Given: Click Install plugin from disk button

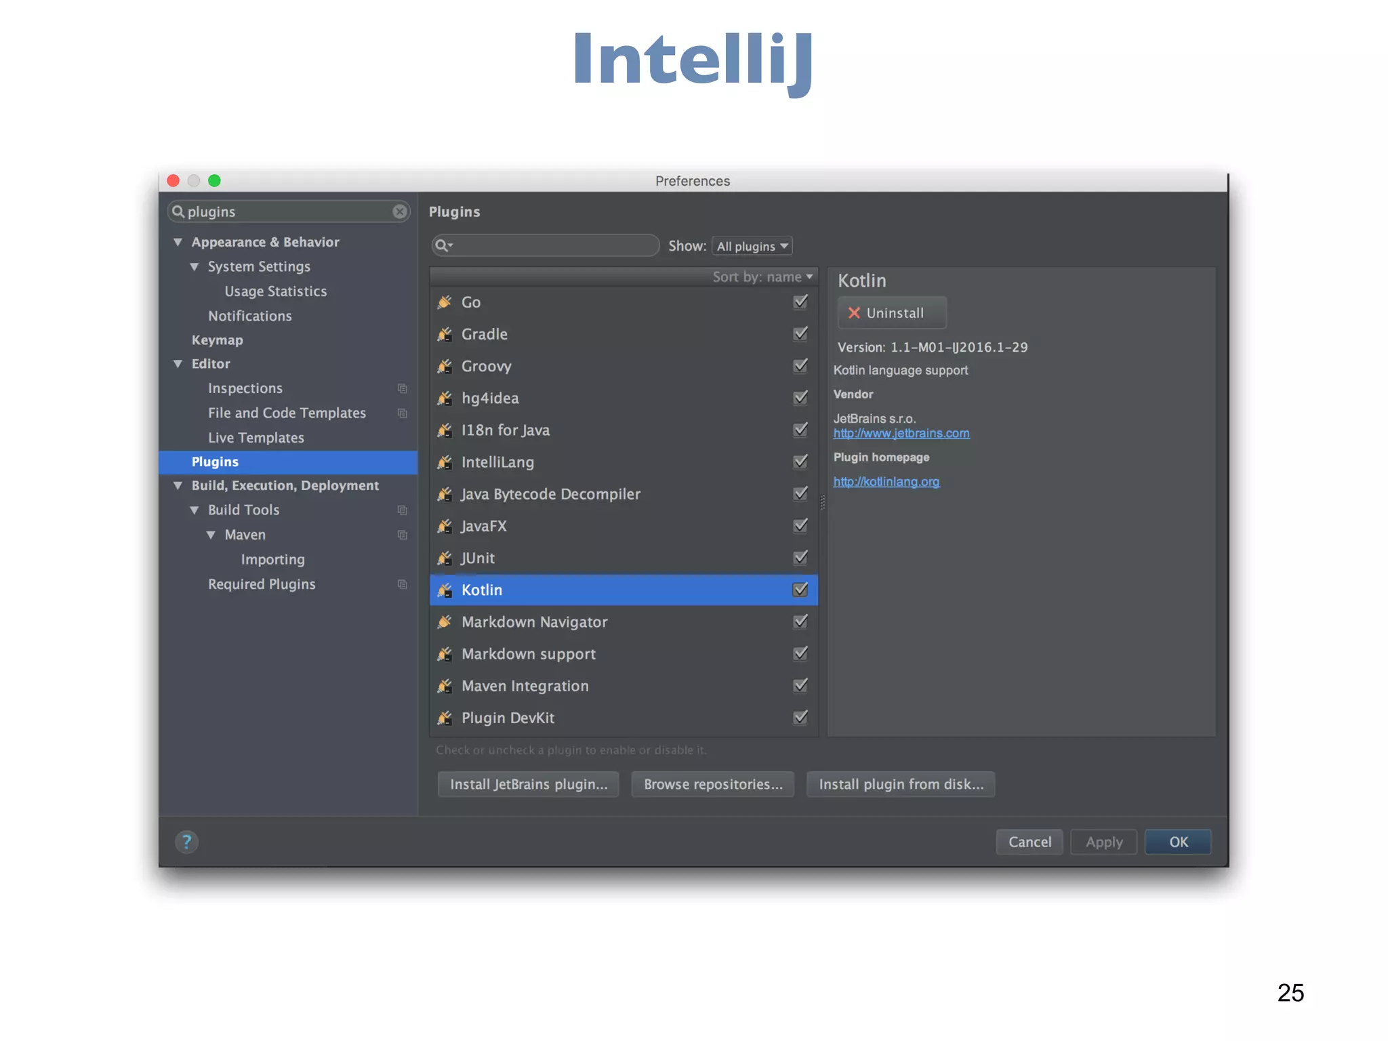Looking at the screenshot, I should click(901, 784).
